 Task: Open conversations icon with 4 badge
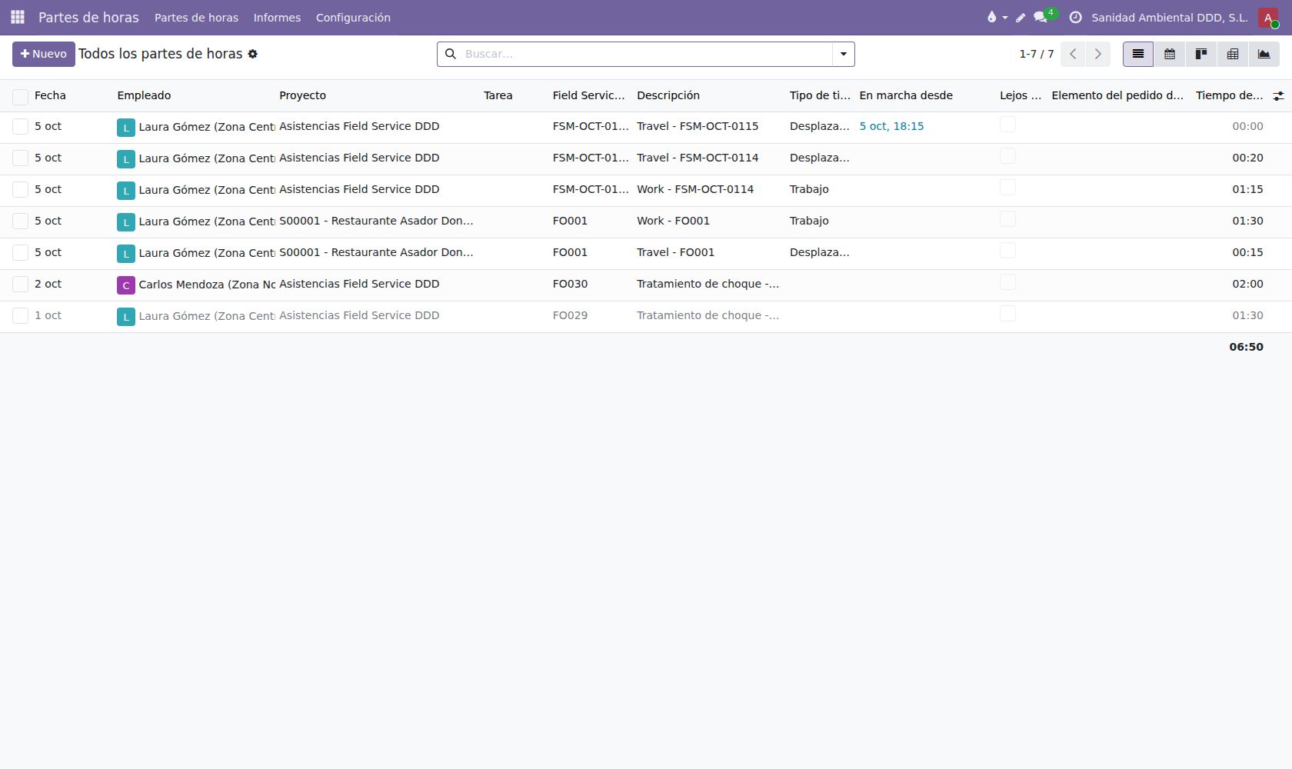click(x=1044, y=16)
